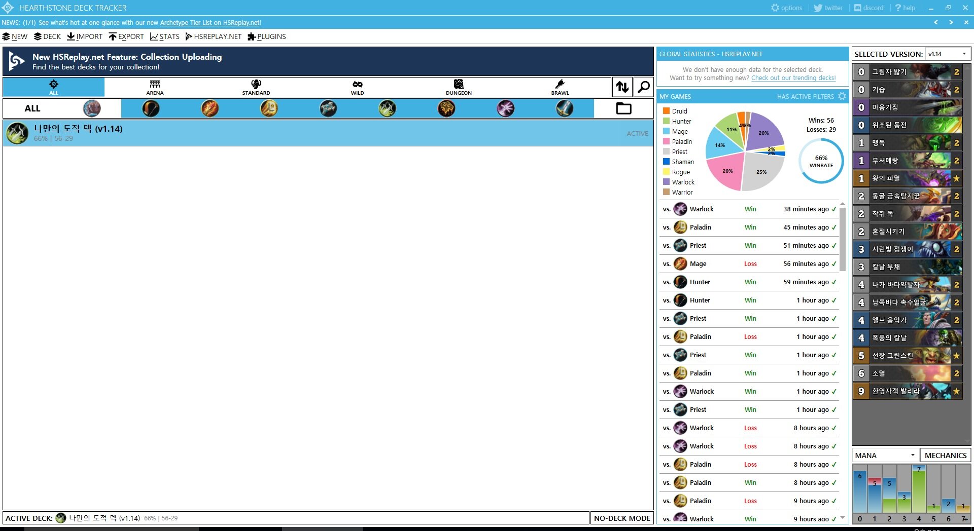
Task: Click the Warlock legend color swatch
Action: click(x=666, y=182)
